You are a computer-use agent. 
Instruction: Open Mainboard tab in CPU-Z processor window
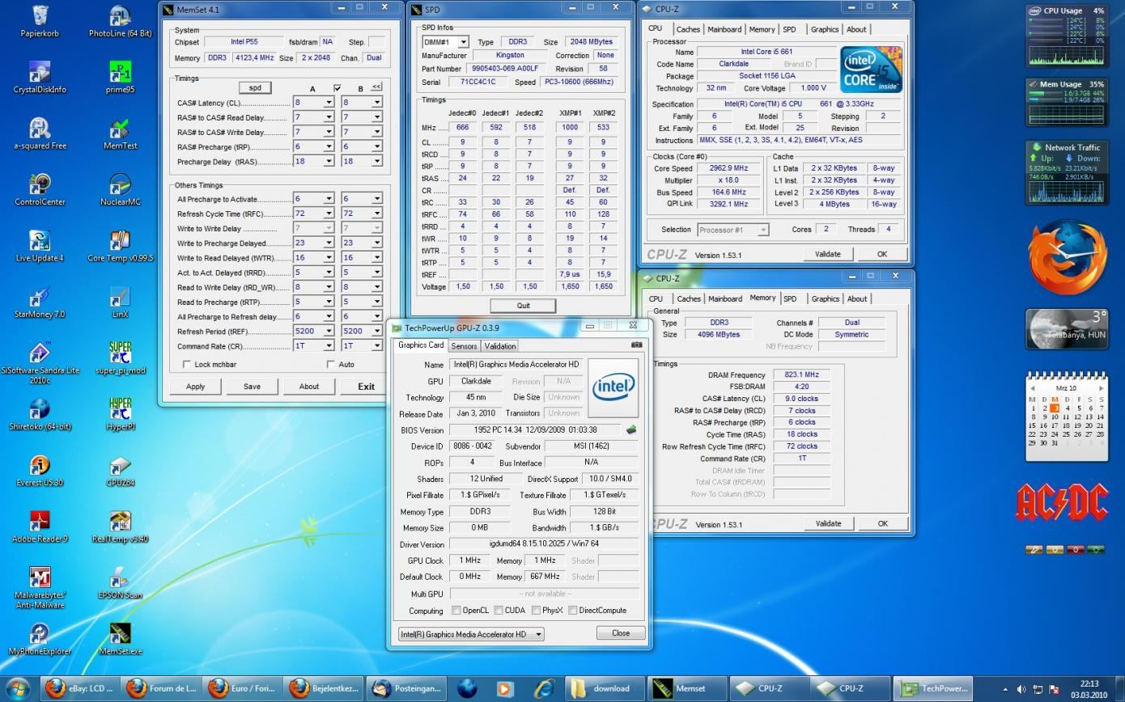(724, 29)
